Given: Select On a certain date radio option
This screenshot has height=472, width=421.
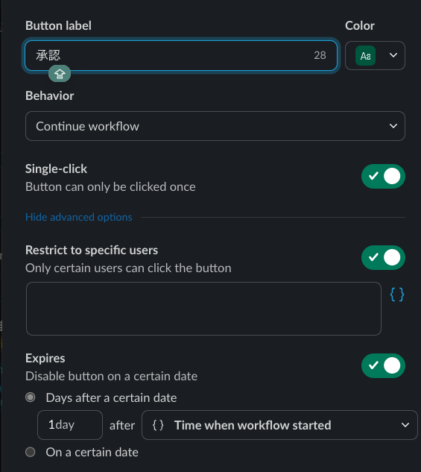Looking at the screenshot, I should point(31,452).
